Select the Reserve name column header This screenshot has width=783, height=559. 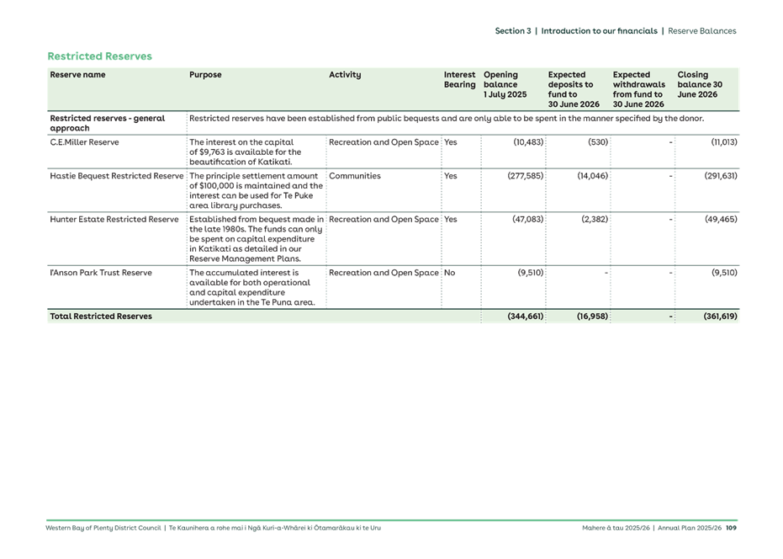point(78,74)
